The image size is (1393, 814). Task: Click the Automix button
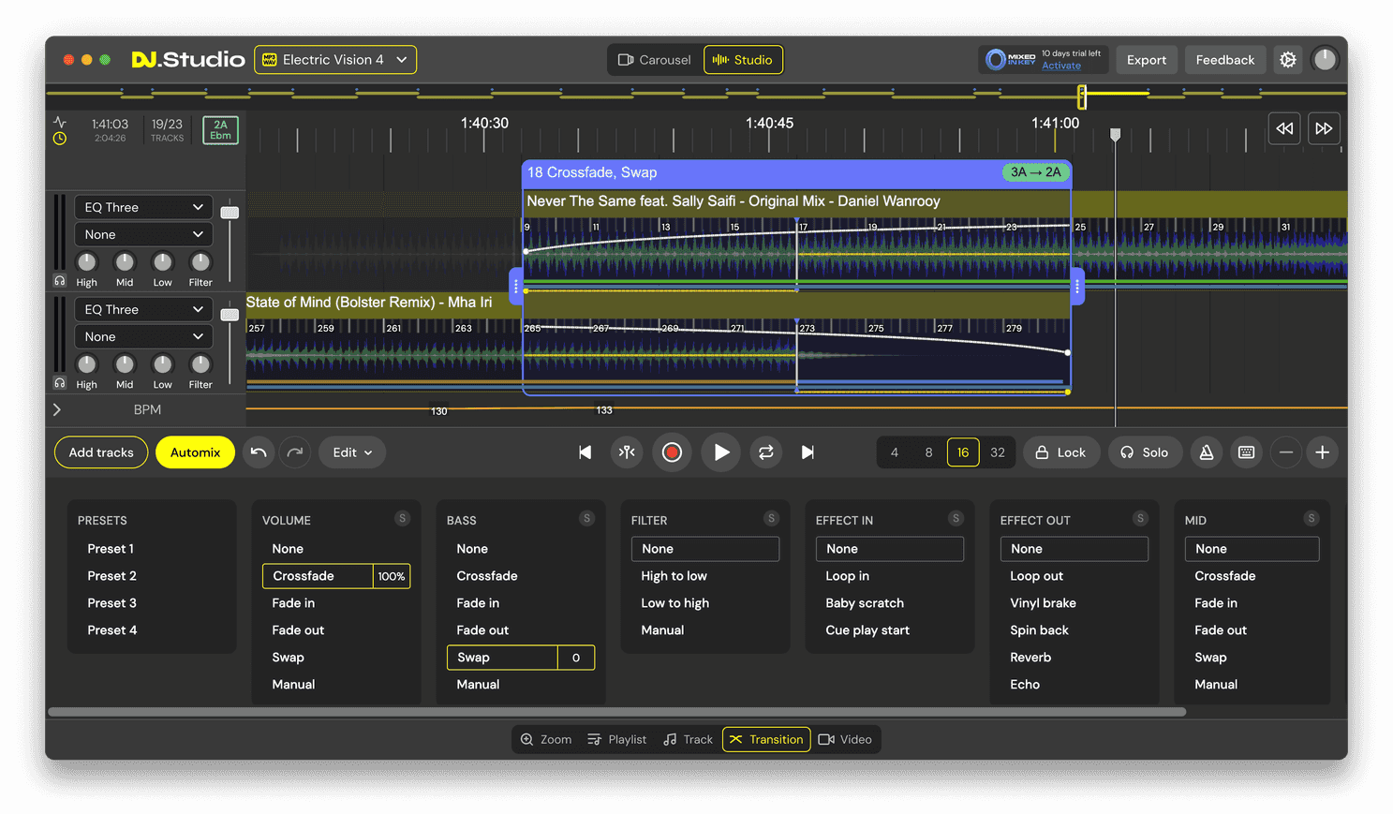pyautogui.click(x=195, y=452)
